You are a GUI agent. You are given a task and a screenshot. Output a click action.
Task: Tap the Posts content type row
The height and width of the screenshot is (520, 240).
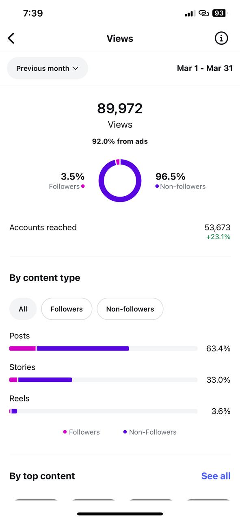(120, 342)
